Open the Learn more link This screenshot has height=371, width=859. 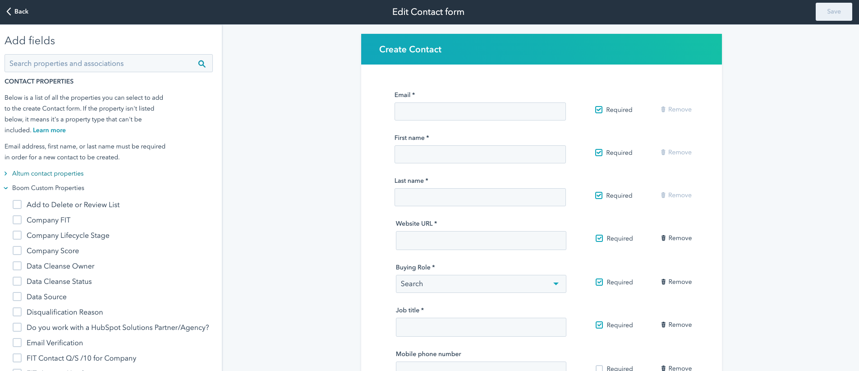click(x=49, y=130)
